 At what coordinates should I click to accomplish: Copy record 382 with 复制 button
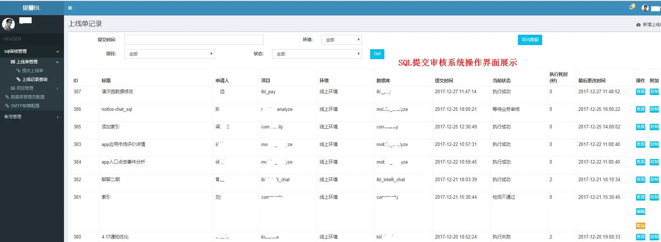tap(654, 179)
